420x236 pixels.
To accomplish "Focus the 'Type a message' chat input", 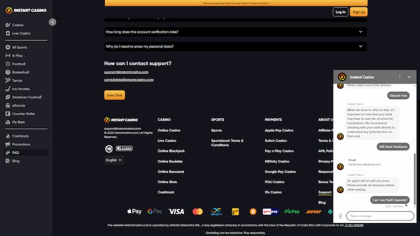I will coord(380,216).
